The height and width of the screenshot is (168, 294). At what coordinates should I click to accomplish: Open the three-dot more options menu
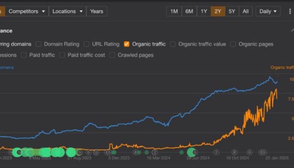(290, 11)
